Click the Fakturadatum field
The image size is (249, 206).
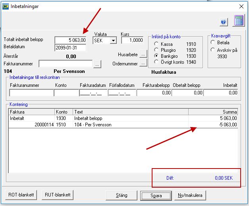click(x=94, y=93)
